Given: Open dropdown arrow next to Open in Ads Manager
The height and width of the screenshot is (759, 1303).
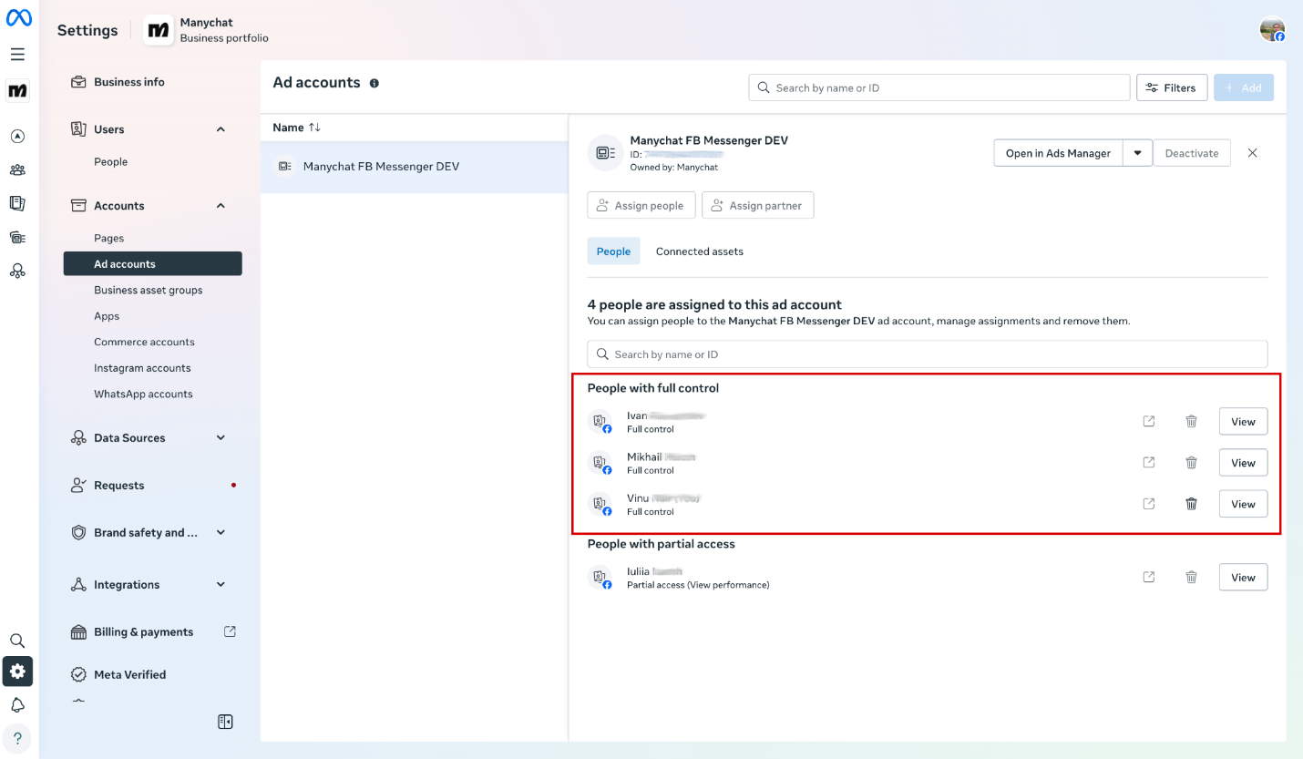Looking at the screenshot, I should [1138, 153].
